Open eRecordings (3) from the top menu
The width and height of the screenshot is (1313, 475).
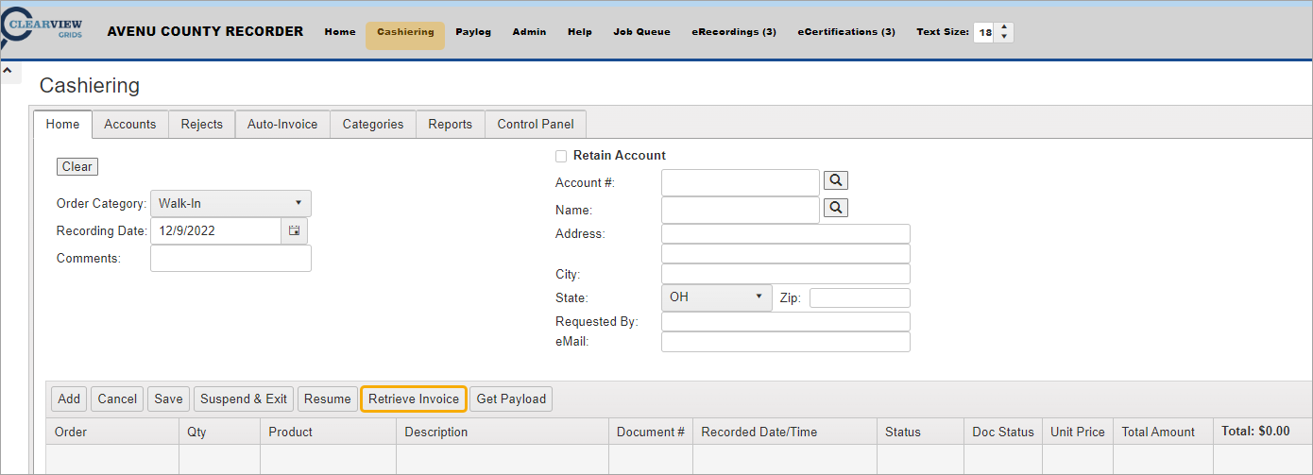(x=734, y=32)
